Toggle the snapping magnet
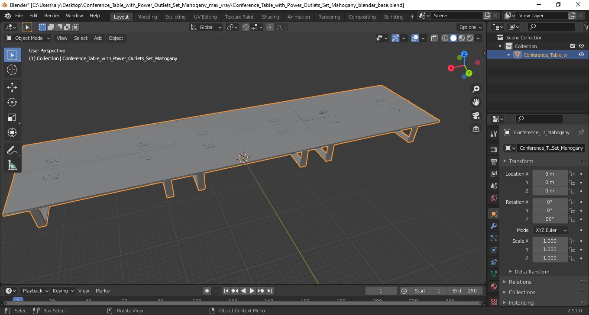 [x=246, y=27]
